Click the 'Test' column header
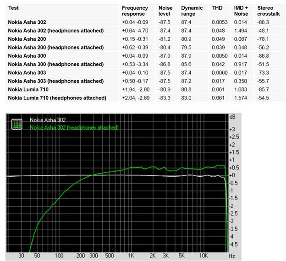The height and width of the screenshot is (261, 286). tap(13, 8)
